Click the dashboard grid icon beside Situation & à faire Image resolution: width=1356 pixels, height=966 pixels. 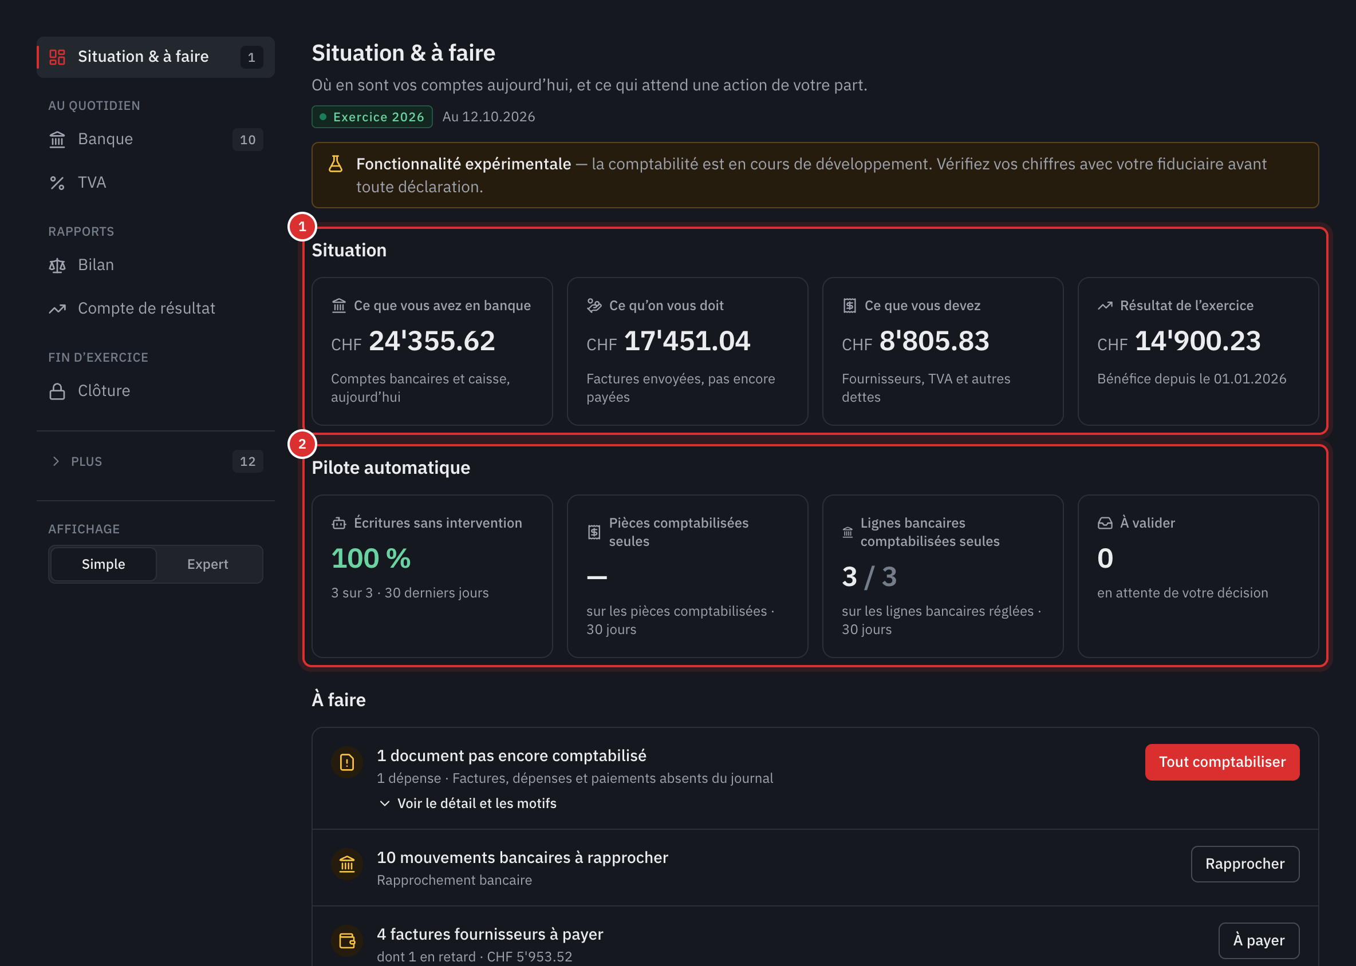[57, 57]
